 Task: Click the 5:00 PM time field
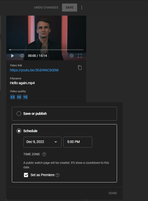[78, 142]
